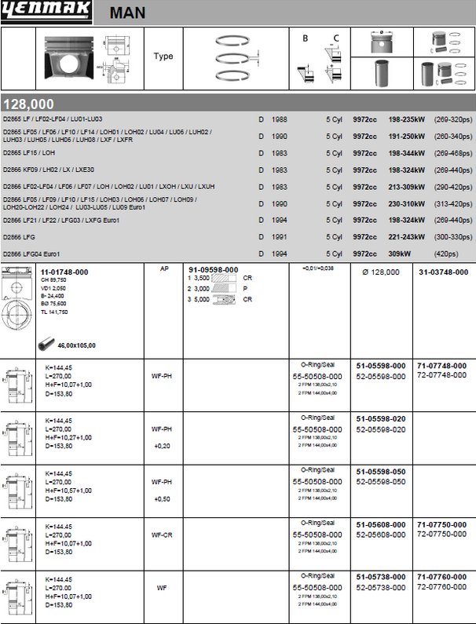Open kit part number 71-07760-000
Screen dimensions: 476x624
444,577
